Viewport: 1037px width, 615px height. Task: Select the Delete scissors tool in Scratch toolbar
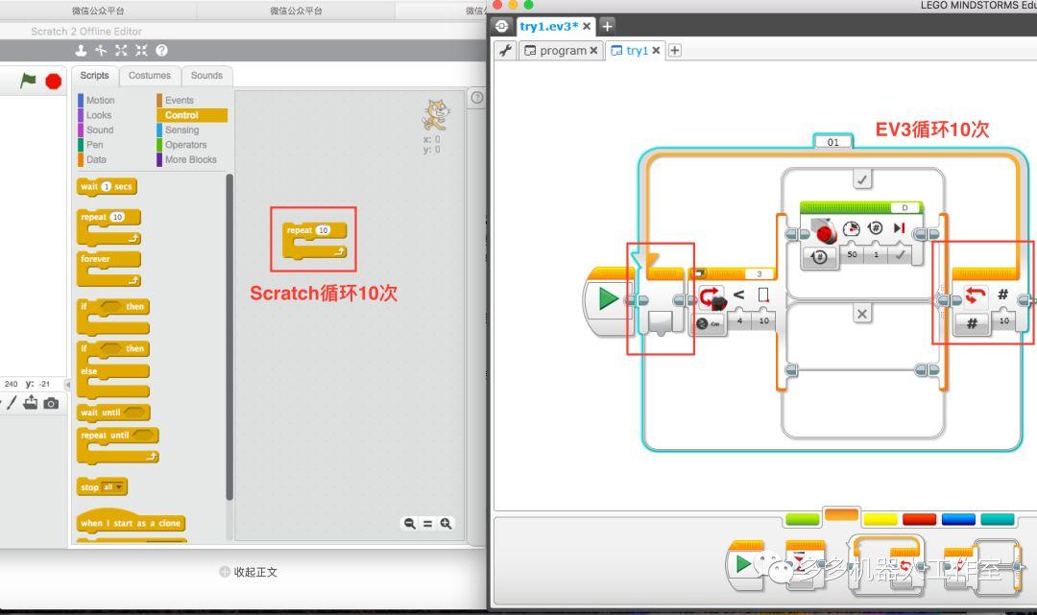[101, 50]
